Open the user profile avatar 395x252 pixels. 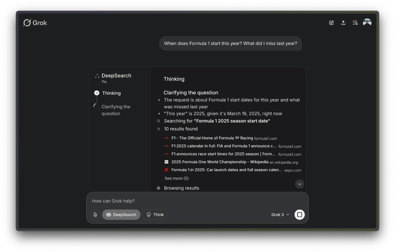pos(367,23)
